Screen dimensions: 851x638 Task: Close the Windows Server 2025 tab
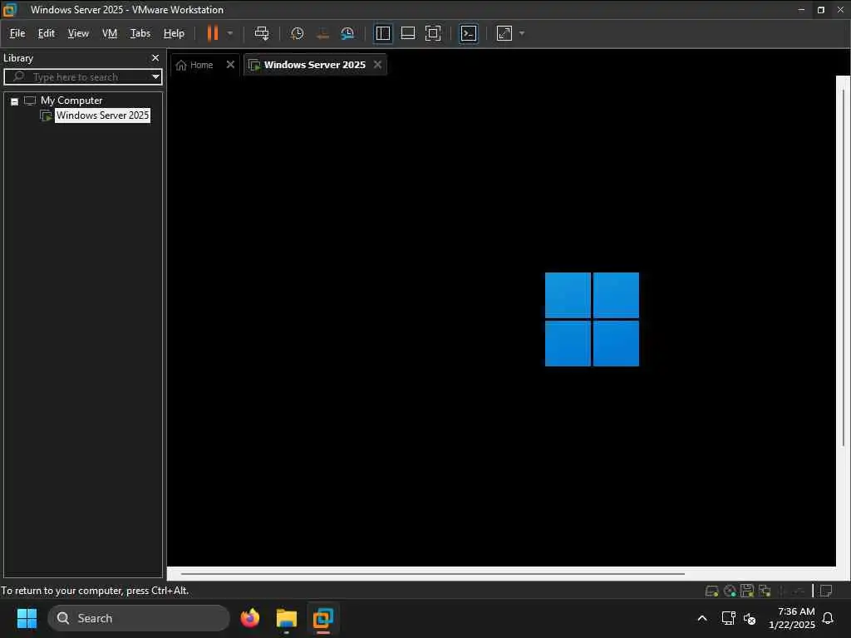pyautogui.click(x=377, y=65)
